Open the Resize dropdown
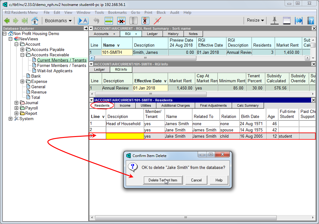 click(255, 20)
